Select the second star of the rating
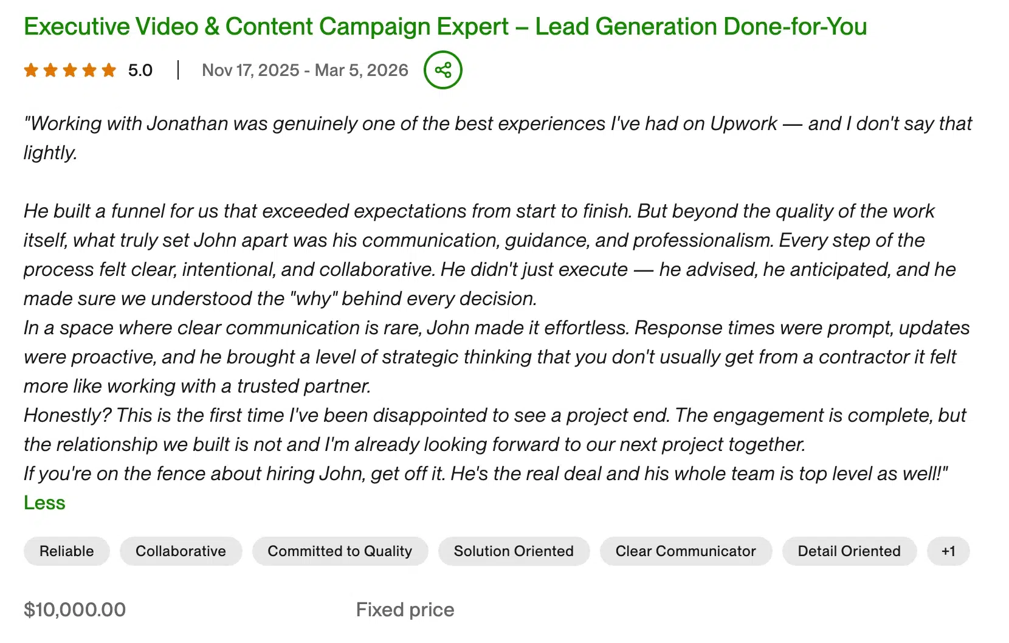The image size is (1009, 643). tap(50, 70)
